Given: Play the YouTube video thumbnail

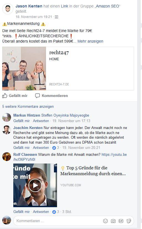Looking at the screenshot, I should [x=35, y=185].
